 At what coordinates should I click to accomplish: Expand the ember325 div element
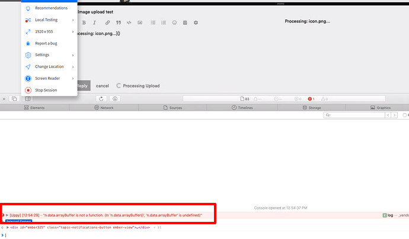[8, 228]
